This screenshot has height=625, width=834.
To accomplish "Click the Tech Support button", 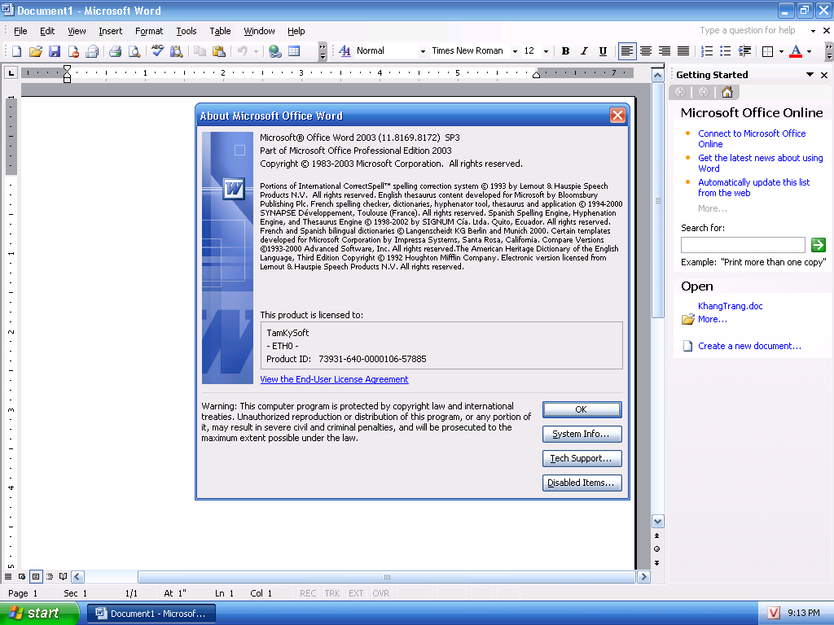I will click(x=582, y=459).
